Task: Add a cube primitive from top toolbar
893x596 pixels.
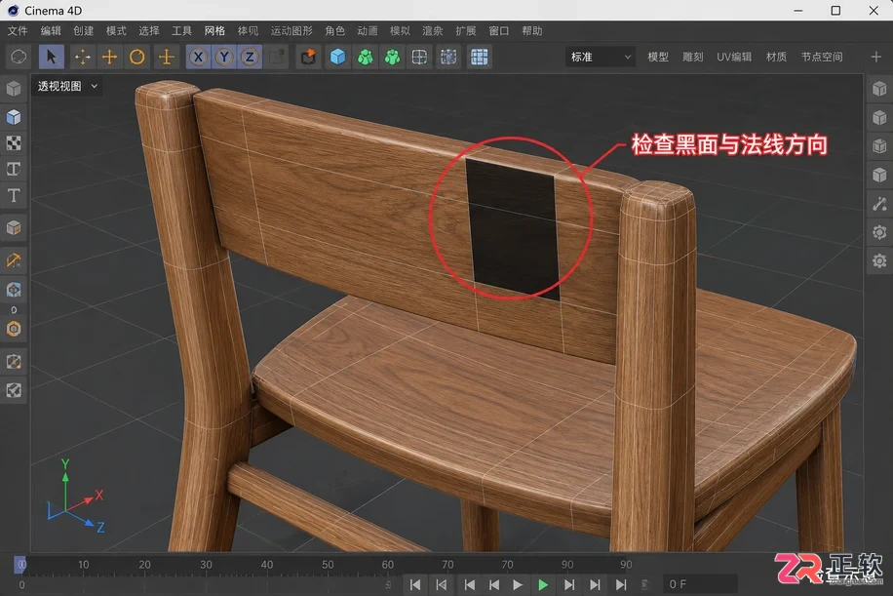Action: (337, 57)
